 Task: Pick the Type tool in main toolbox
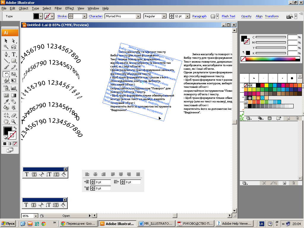pyautogui.click(x=13, y=54)
